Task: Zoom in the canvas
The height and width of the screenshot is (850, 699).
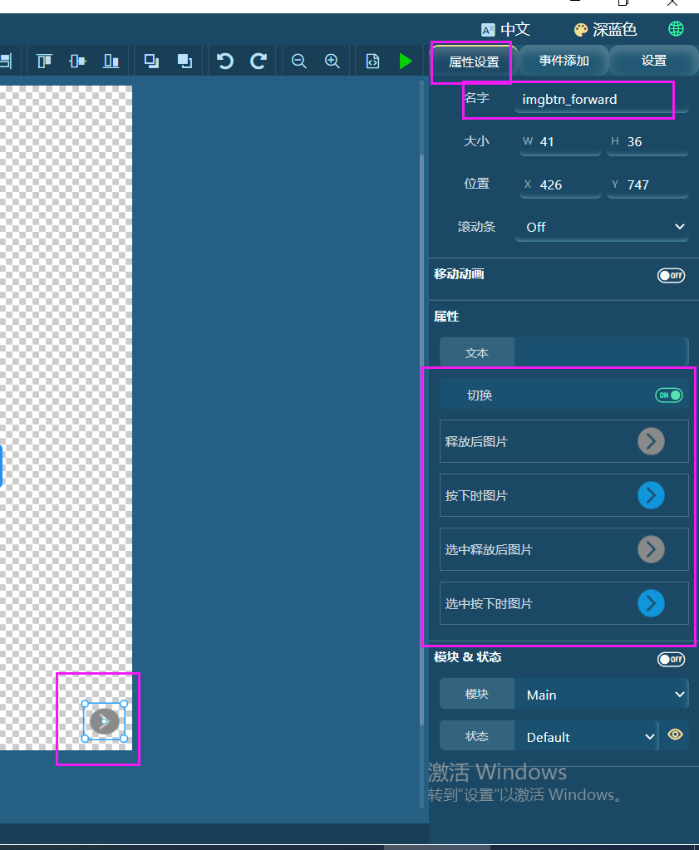Action: pos(332,61)
